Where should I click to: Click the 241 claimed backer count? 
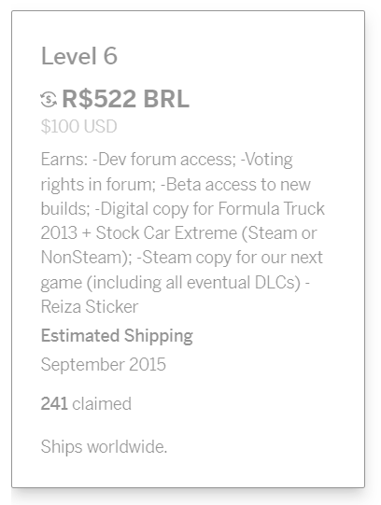(x=86, y=404)
